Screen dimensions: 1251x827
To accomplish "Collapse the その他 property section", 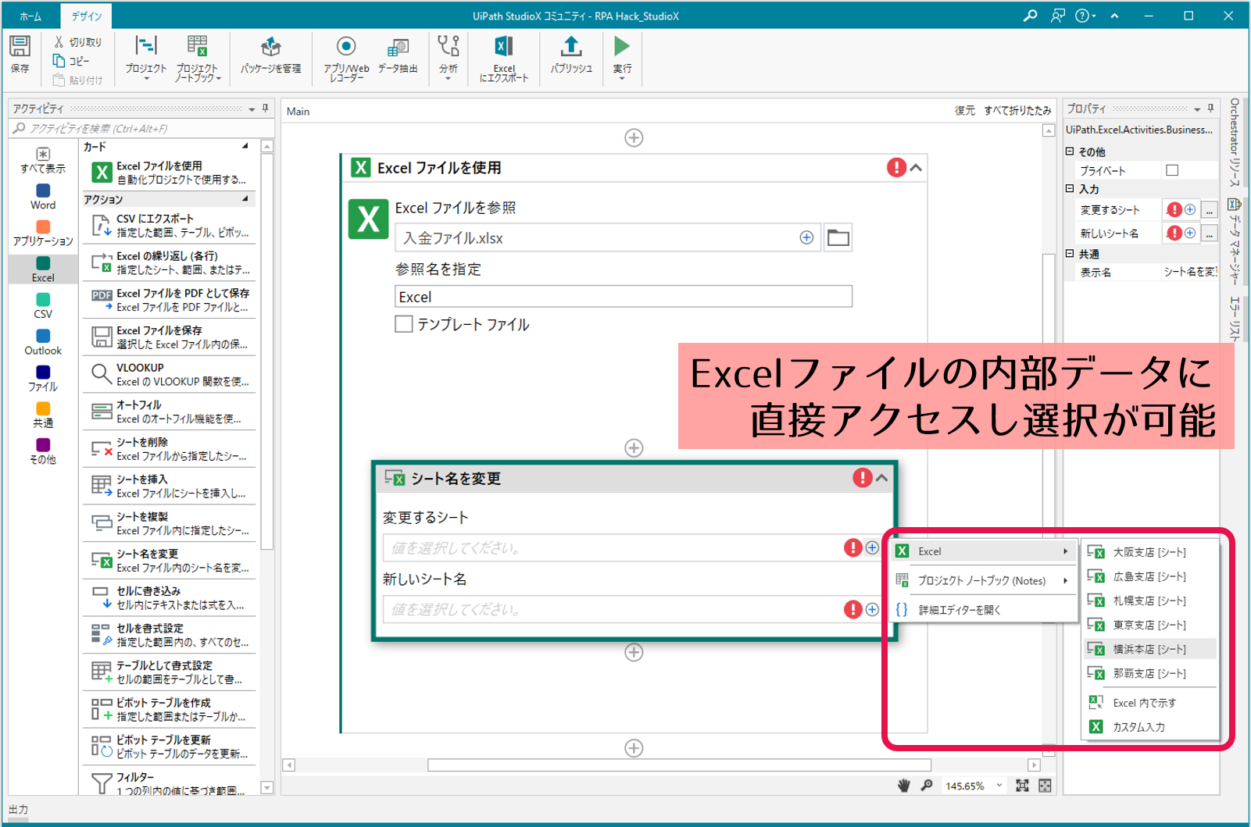I will pos(1070,151).
